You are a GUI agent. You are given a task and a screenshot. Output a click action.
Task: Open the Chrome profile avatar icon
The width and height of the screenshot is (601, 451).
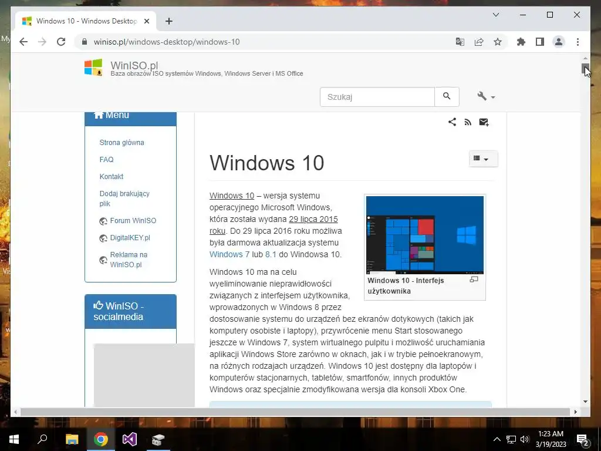(559, 42)
